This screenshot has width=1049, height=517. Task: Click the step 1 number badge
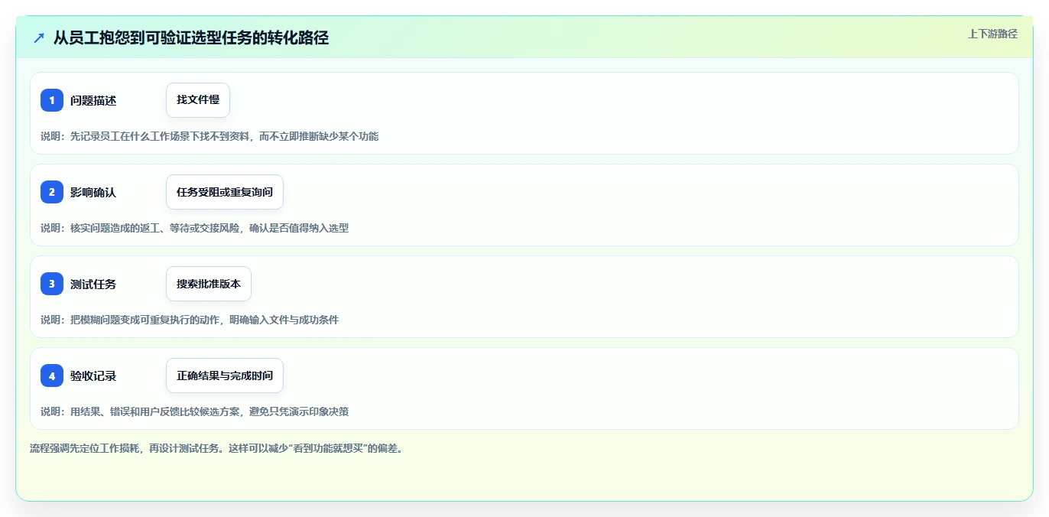(52, 100)
